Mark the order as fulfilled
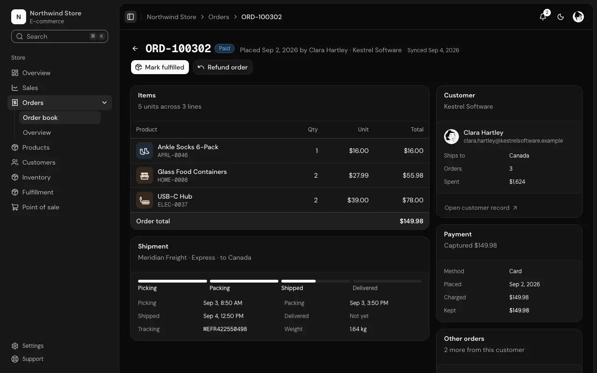This screenshot has width=597, height=373. pyautogui.click(x=160, y=67)
